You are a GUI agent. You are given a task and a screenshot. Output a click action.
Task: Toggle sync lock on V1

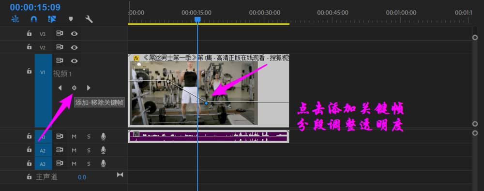point(60,60)
